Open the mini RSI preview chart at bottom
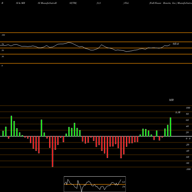The width and height of the screenshot is (192, 192). 95,184
